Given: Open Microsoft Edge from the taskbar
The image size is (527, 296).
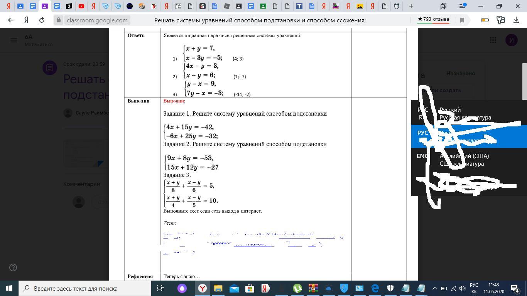Looking at the screenshot, I should click(375, 288).
